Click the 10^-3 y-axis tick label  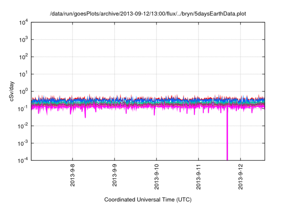[23, 143]
